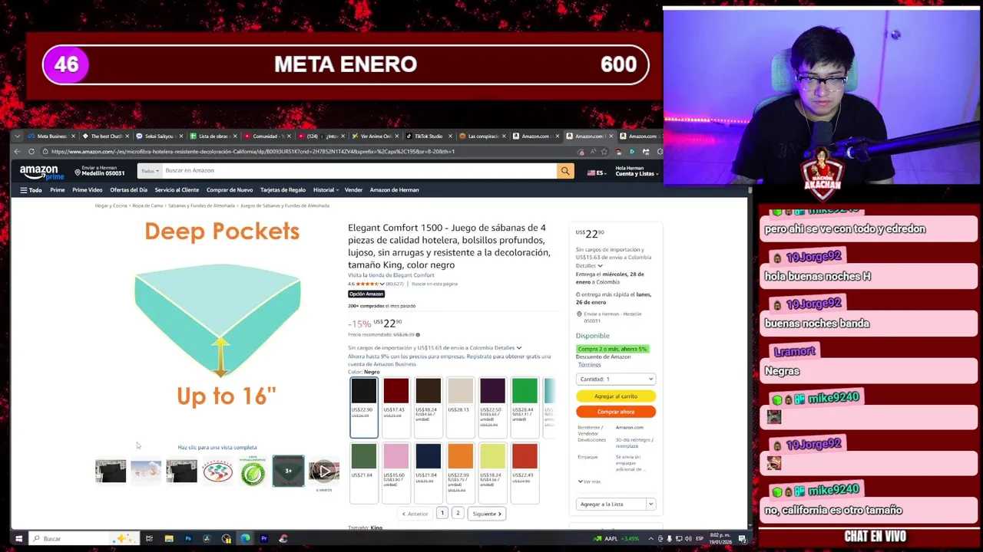The width and height of the screenshot is (983, 552).
Task: Switch to the Ver Anime Online tab
Action: coord(373,136)
